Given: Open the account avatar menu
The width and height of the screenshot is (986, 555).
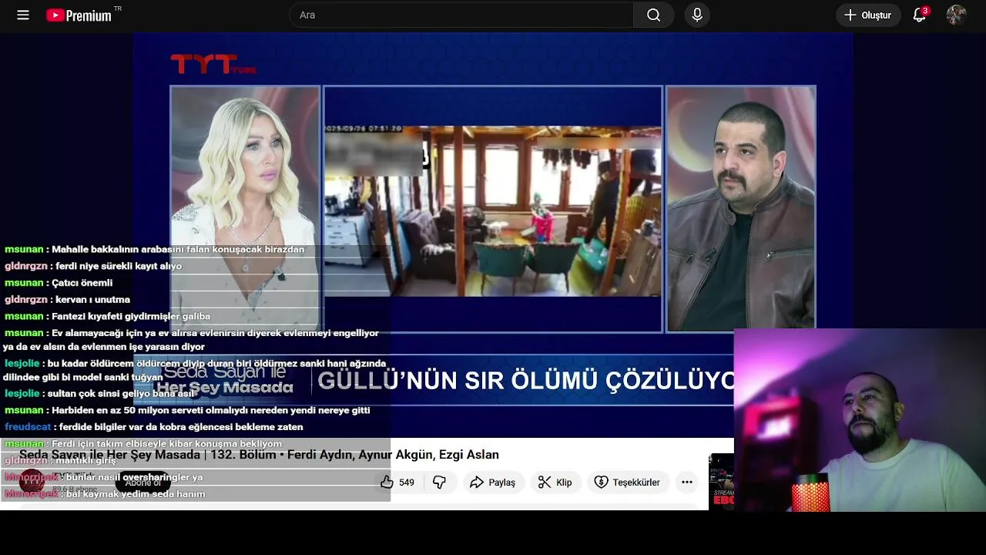Looking at the screenshot, I should point(956,15).
